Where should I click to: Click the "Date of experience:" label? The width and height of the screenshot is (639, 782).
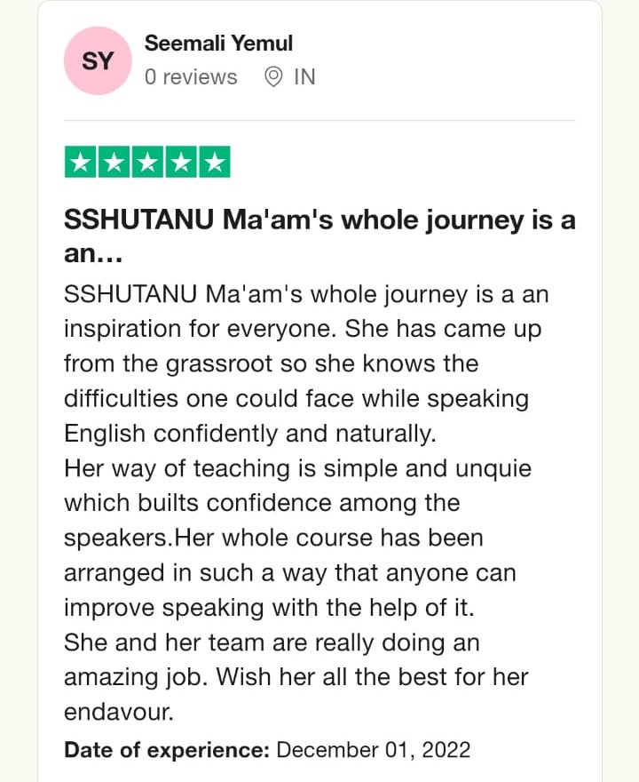click(166, 749)
